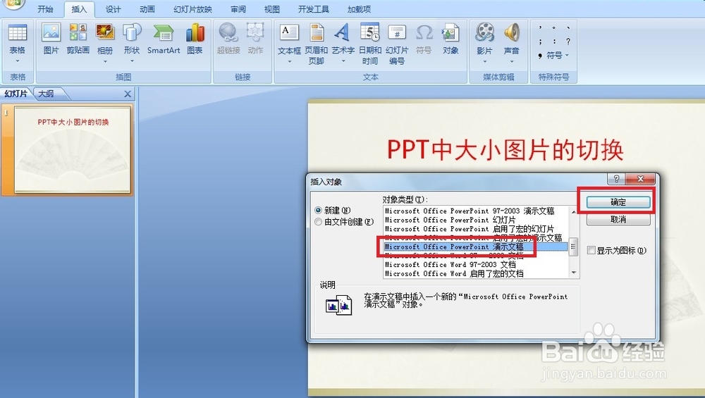The image size is (705, 398).
Task: Select the insert object (对象) icon
Action: pyautogui.click(x=450, y=39)
